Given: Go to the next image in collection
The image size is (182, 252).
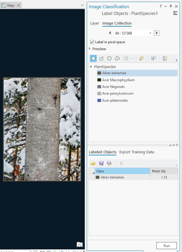Looking at the screenshot, I should (x=157, y=33).
